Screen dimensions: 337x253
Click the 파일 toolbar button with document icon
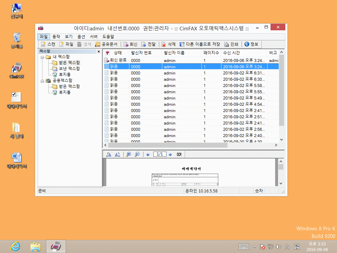point(66,44)
